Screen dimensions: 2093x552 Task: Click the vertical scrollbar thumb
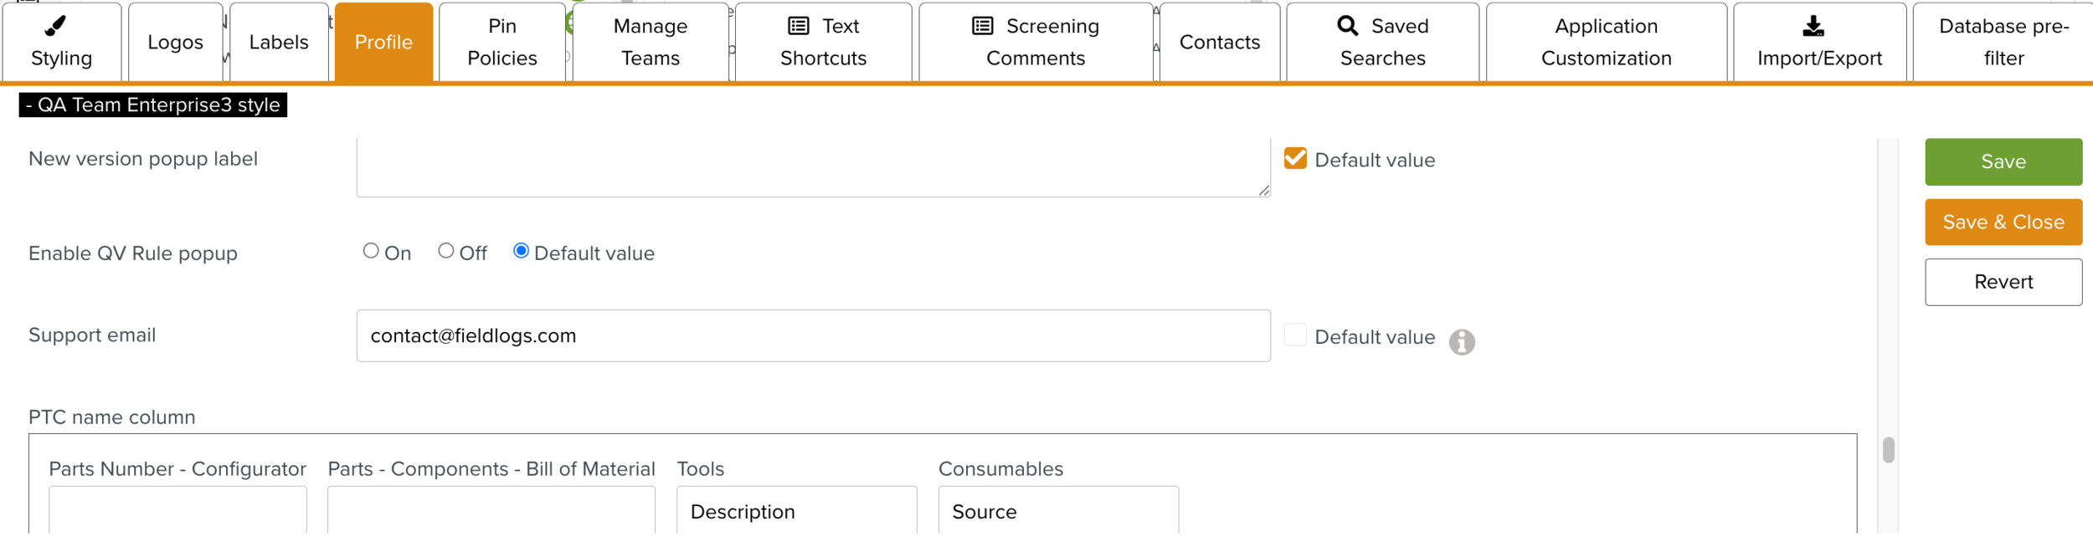(1888, 450)
